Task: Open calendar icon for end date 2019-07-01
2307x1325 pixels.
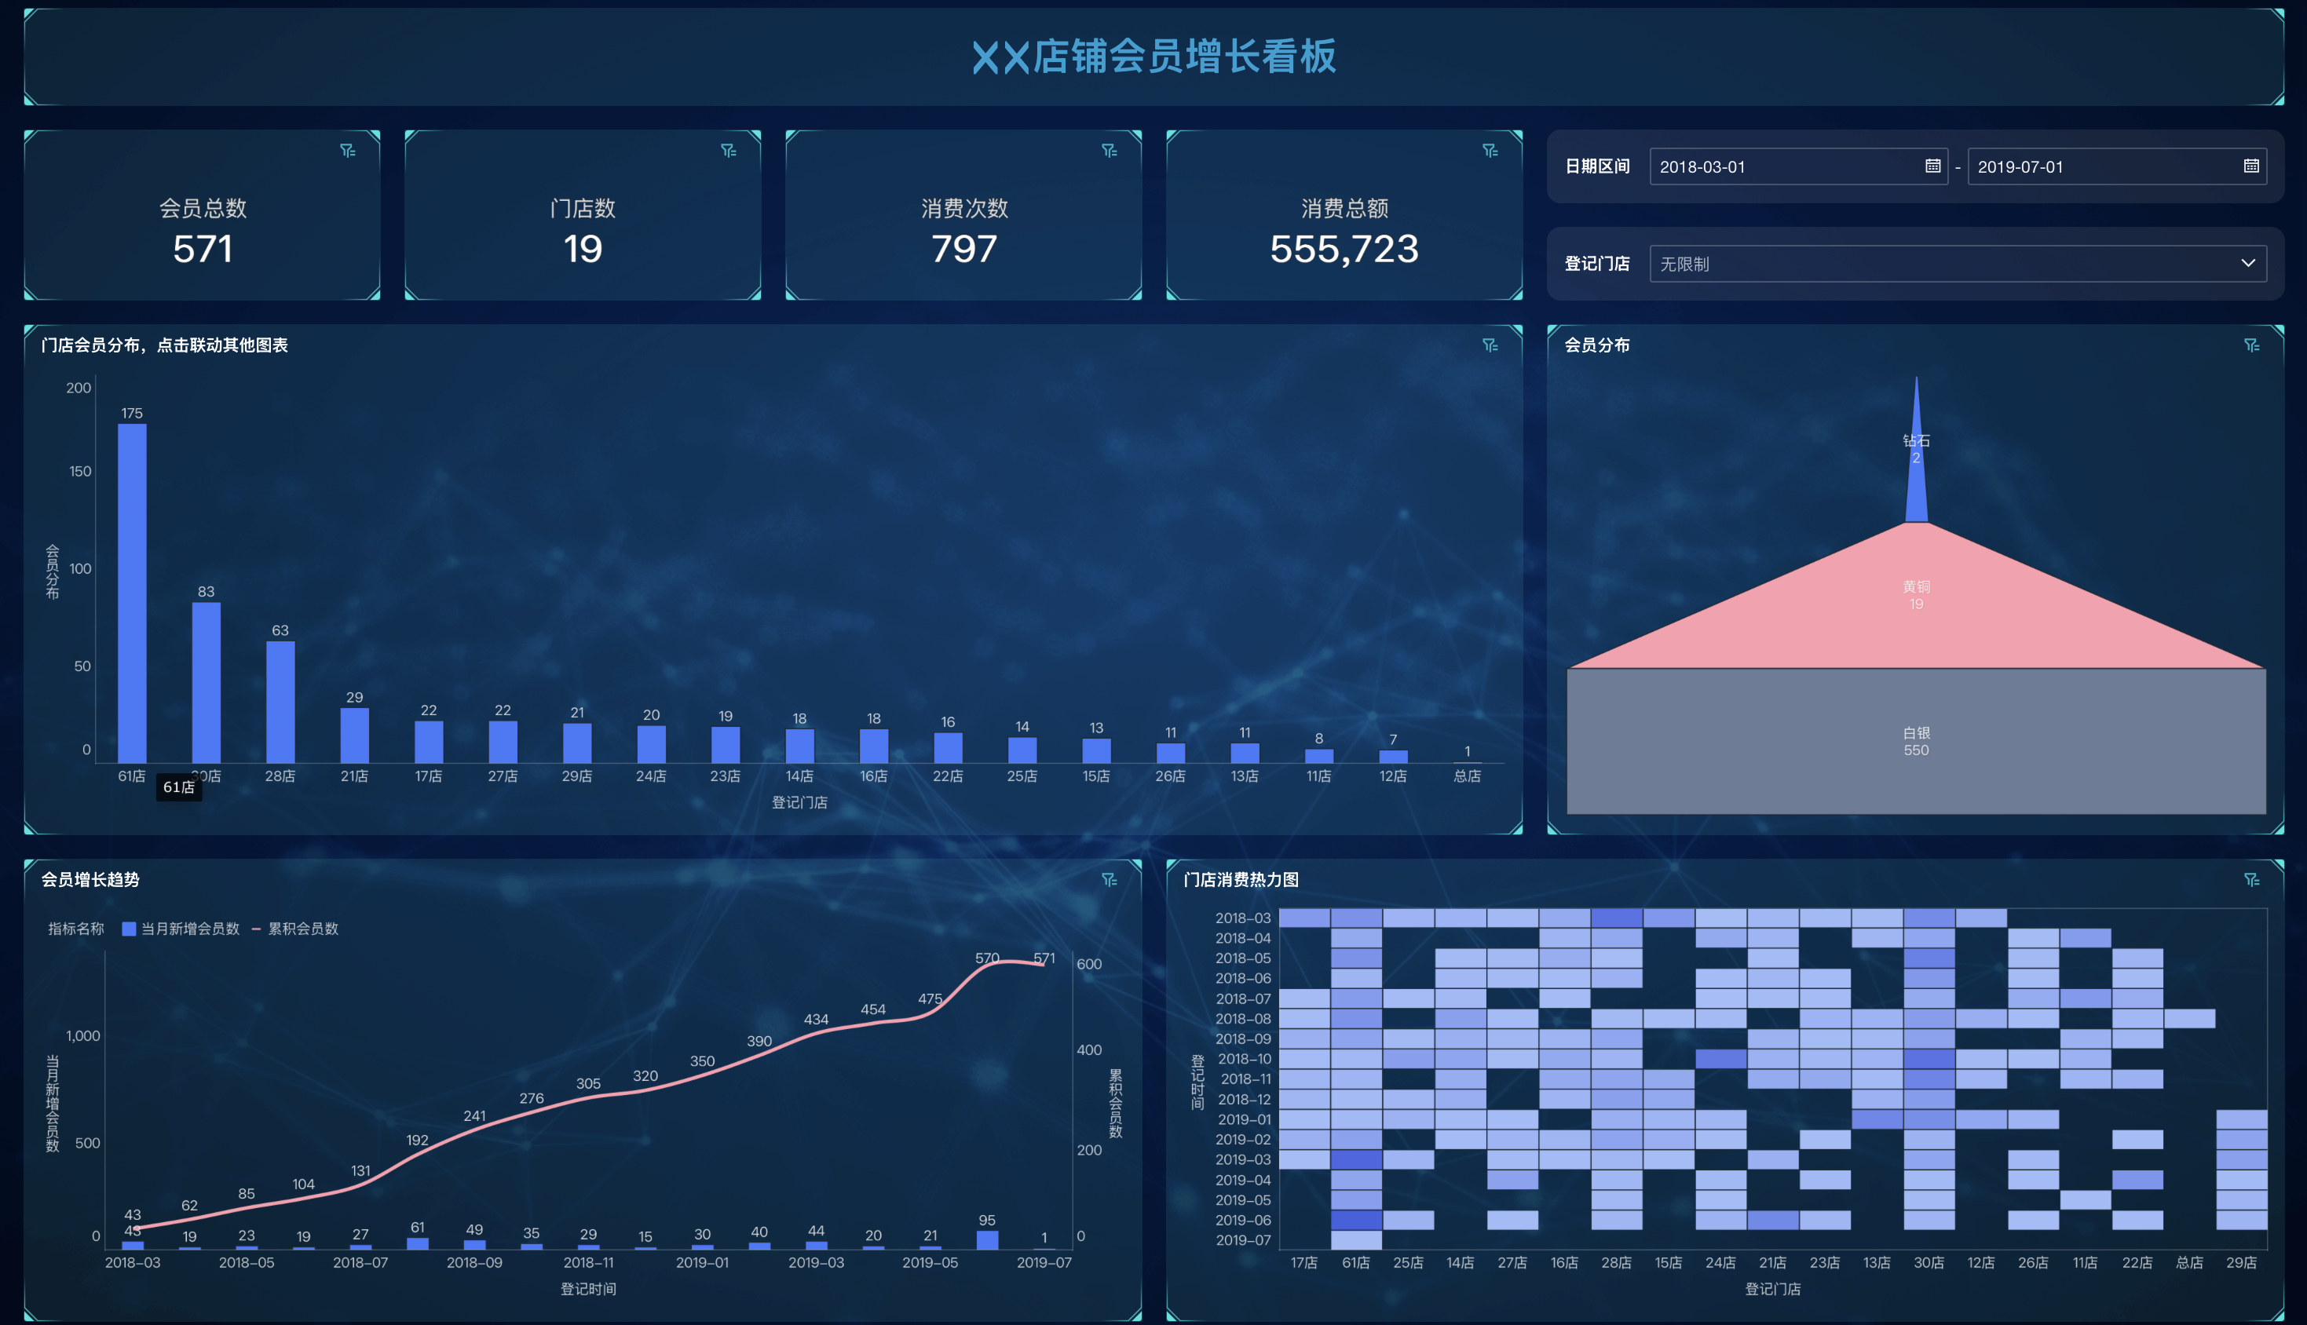Action: [x=2250, y=166]
